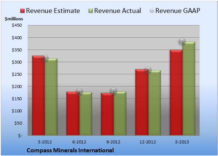
Task: Select the red estimate bar for 9-2012
Action: (107, 114)
